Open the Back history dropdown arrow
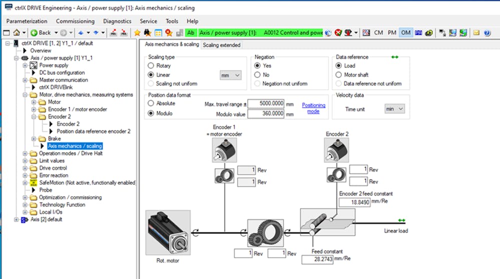 click(x=56, y=33)
